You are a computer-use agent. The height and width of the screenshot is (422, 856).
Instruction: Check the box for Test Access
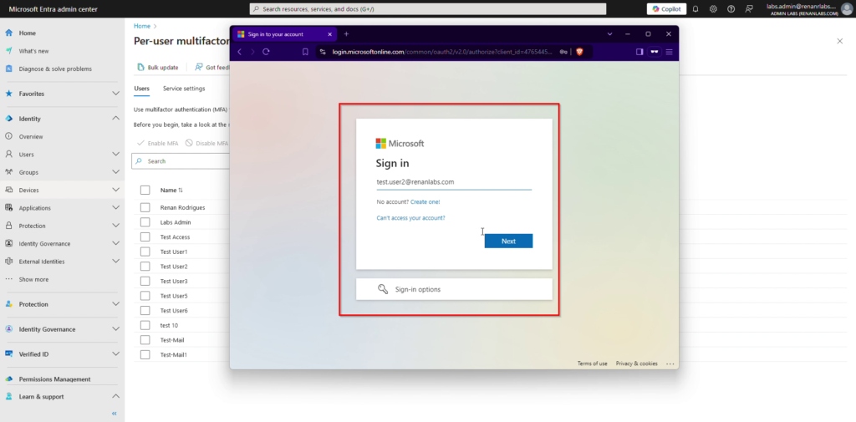pyautogui.click(x=145, y=237)
